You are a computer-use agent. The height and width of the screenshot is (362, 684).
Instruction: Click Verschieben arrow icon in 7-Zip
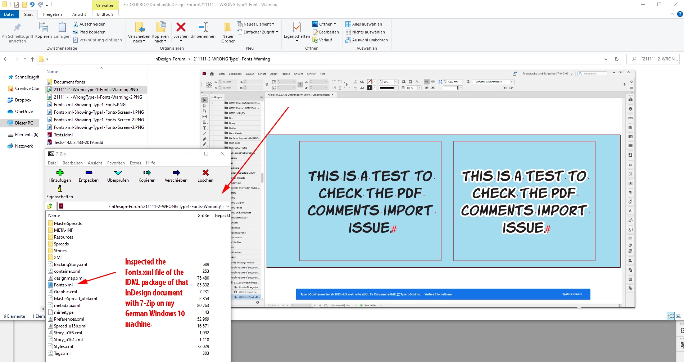pos(176,173)
